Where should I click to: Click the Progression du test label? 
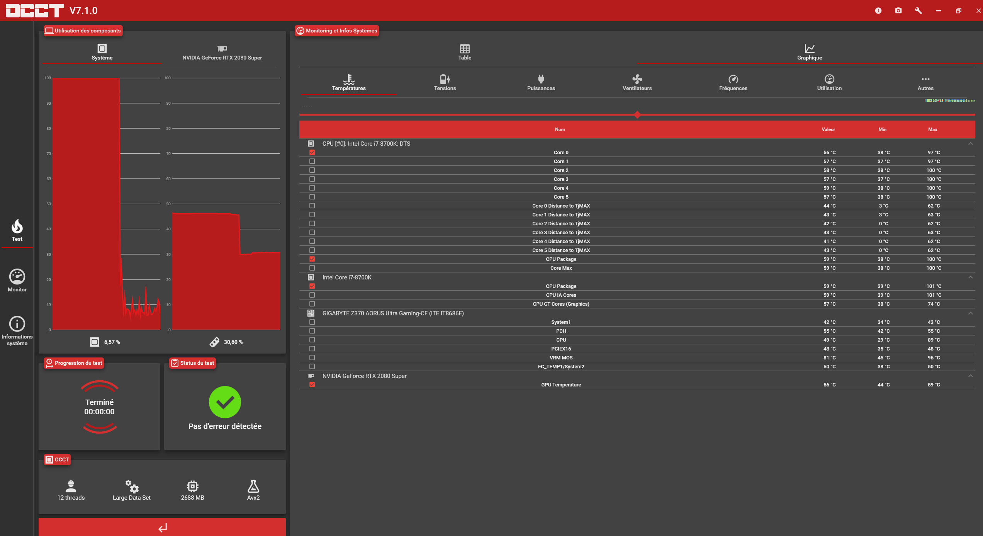tap(74, 363)
